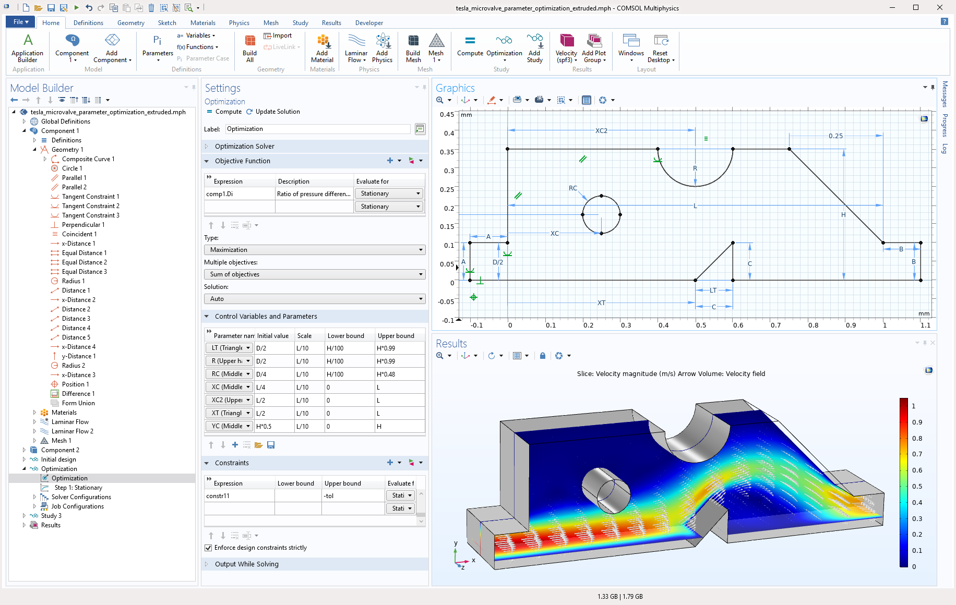Click the Add Plot Group icon
The height and width of the screenshot is (605, 956).
click(x=594, y=47)
